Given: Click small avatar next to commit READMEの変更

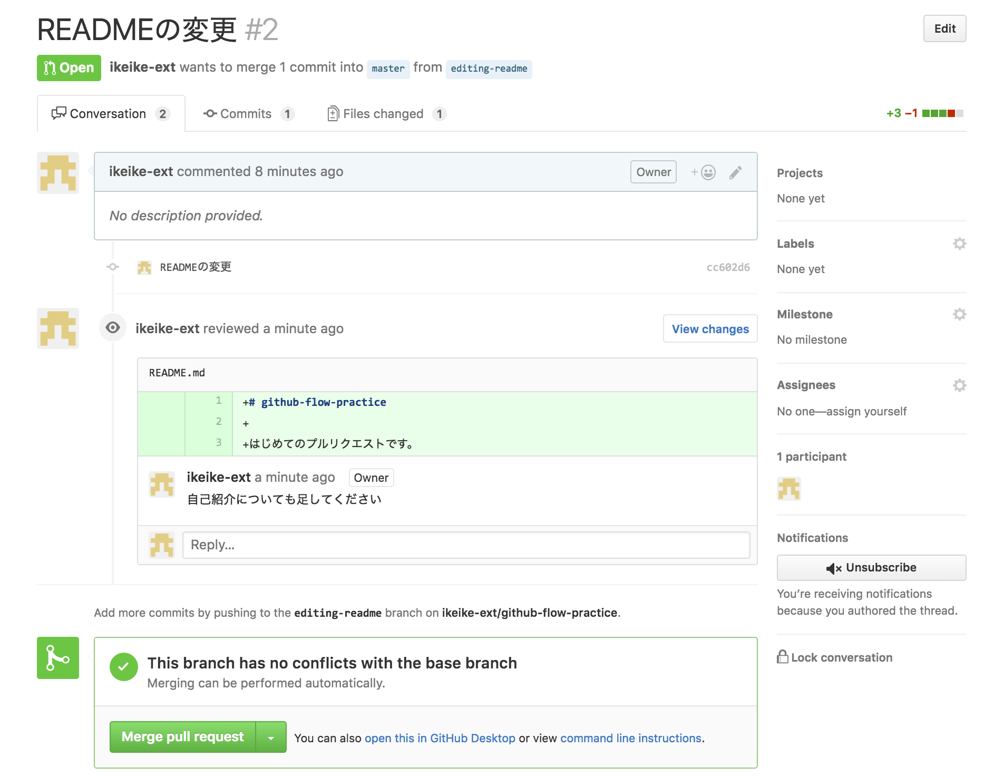Looking at the screenshot, I should click(x=144, y=267).
